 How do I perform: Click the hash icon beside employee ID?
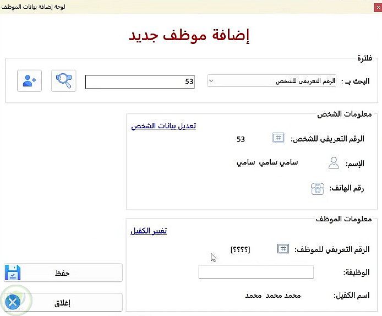[x=283, y=249]
